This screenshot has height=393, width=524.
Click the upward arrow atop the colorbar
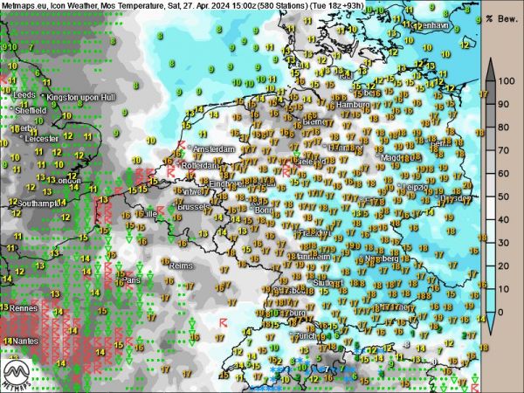[x=492, y=67]
